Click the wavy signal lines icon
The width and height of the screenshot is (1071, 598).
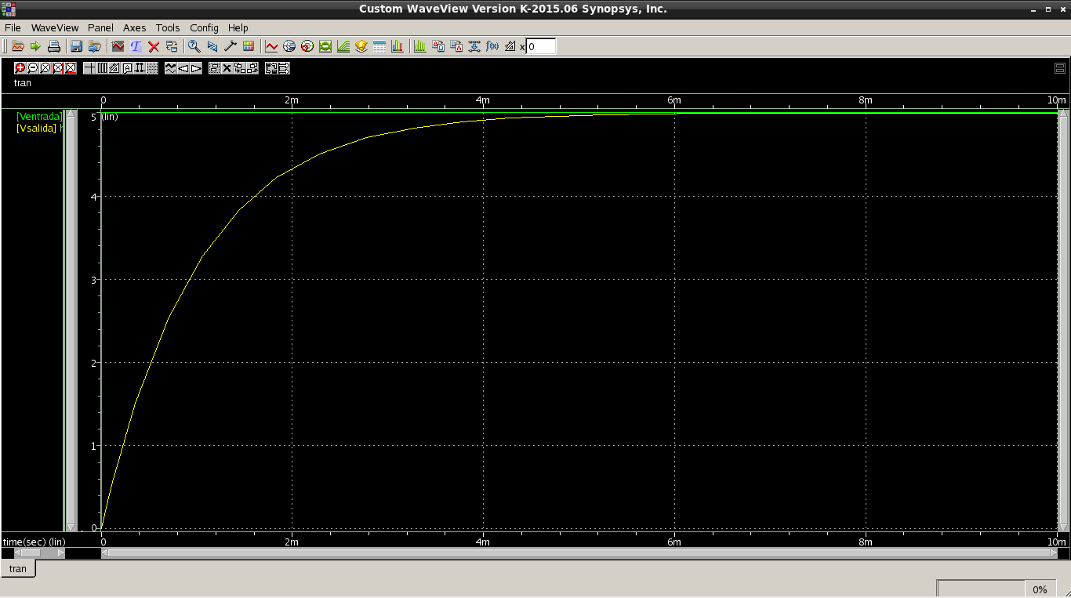coord(170,68)
